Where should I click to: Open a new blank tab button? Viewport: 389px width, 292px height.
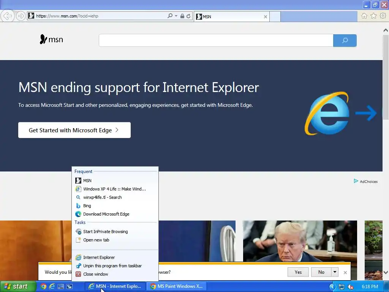coord(275,17)
